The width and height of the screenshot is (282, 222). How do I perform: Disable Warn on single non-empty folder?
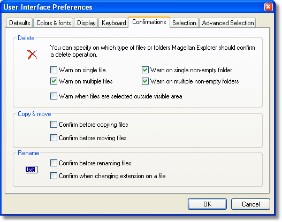point(145,70)
